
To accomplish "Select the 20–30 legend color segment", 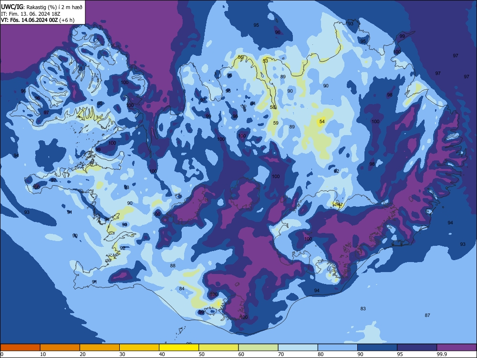I will pyautogui.click(x=100, y=347).
